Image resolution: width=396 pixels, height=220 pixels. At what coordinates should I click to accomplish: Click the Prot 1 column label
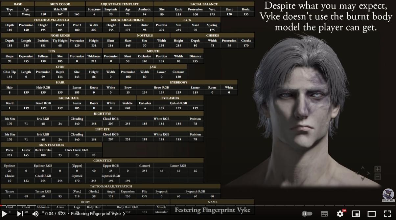(x=60, y=25)
